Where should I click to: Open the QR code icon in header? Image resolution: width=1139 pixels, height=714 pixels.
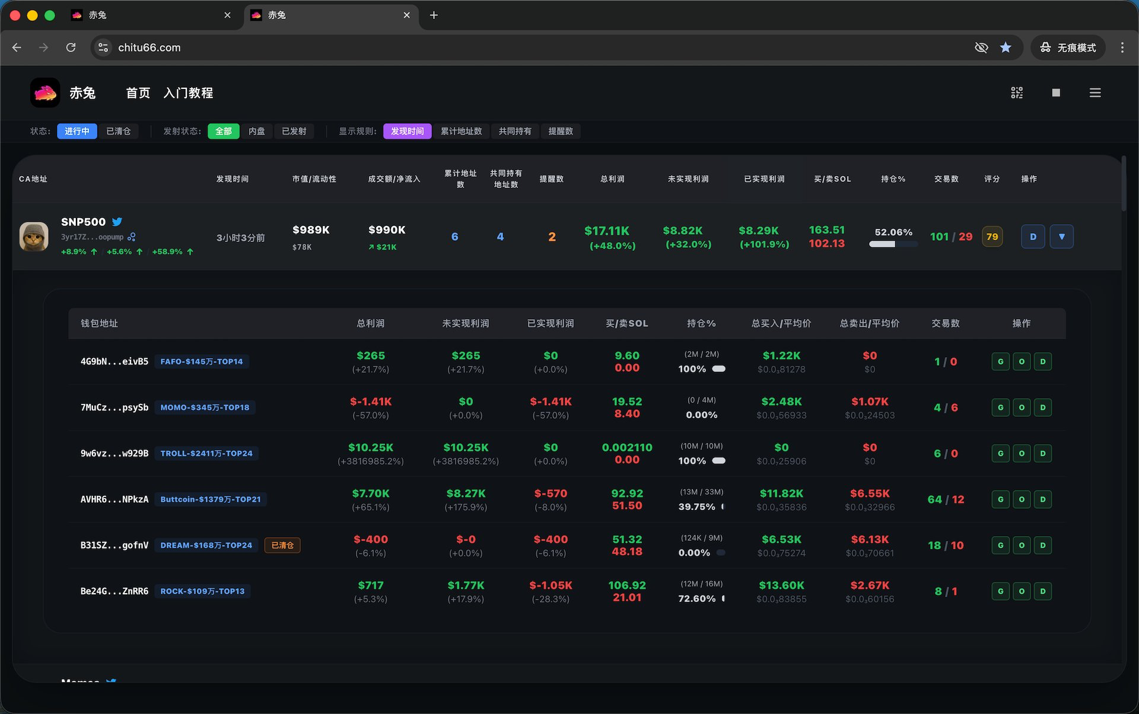pyautogui.click(x=1017, y=93)
